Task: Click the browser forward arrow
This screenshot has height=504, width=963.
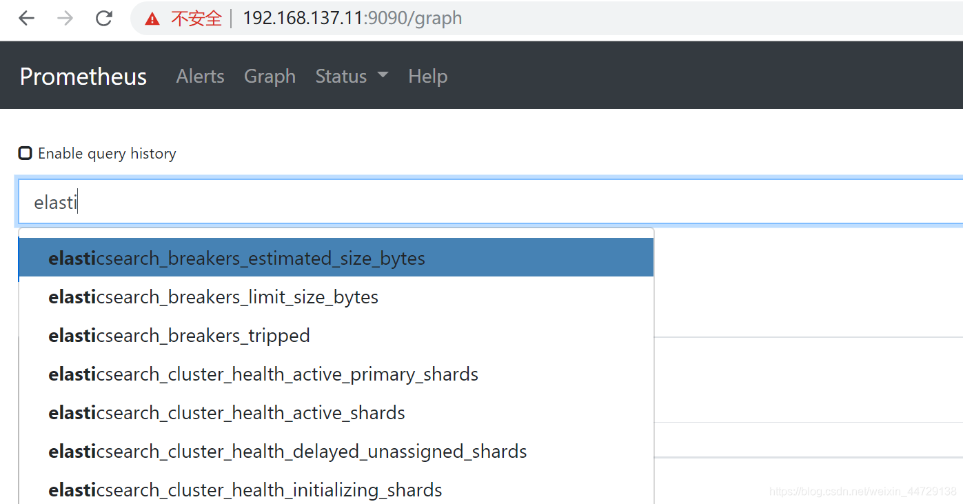Action: tap(65, 18)
